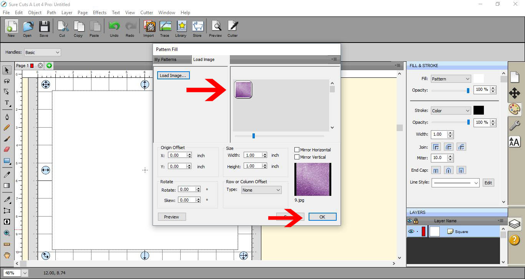Click the Preview button in Pattern Fill dialog
The image size is (525, 279).
coord(171,217)
